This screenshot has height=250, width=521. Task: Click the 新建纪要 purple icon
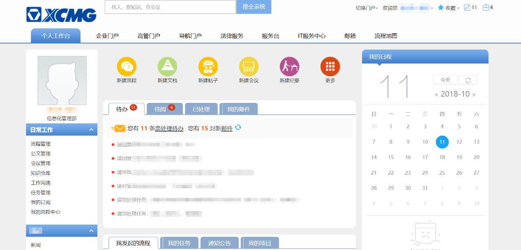pyautogui.click(x=289, y=66)
